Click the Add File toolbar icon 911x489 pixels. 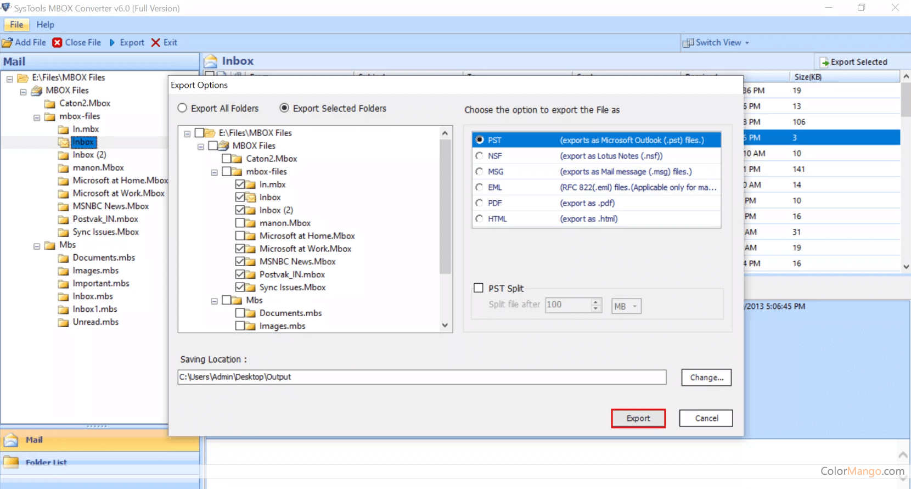7,43
